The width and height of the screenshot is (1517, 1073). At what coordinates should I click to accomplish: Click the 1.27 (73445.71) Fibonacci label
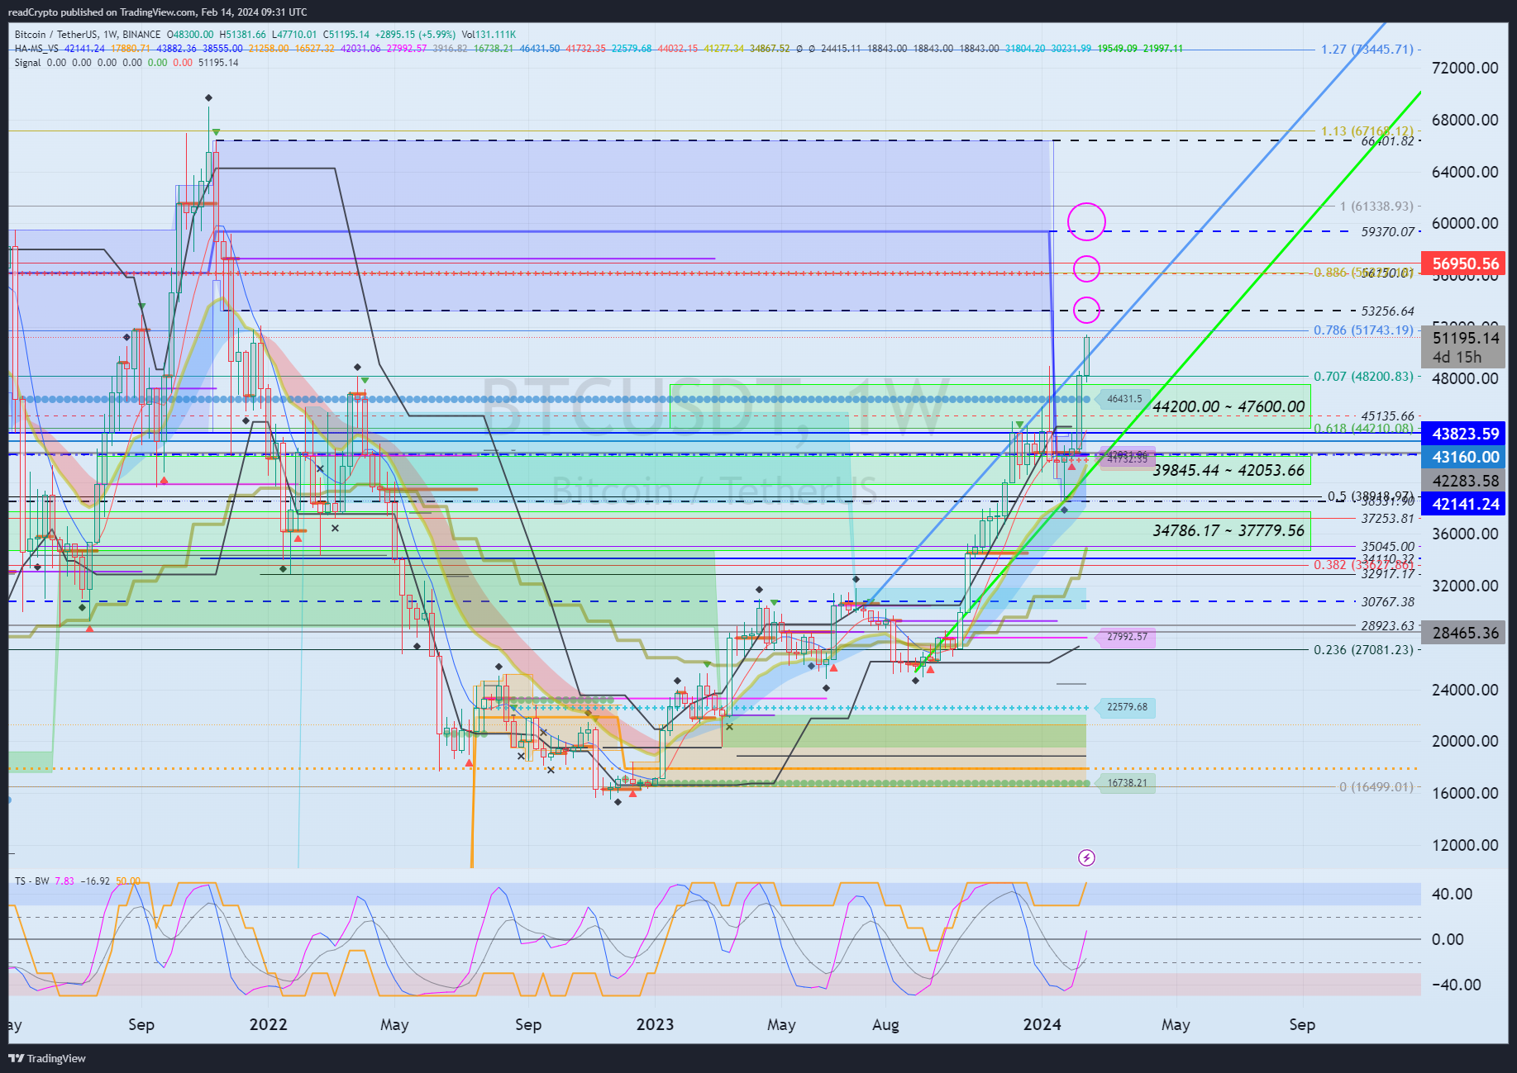coord(1367,50)
